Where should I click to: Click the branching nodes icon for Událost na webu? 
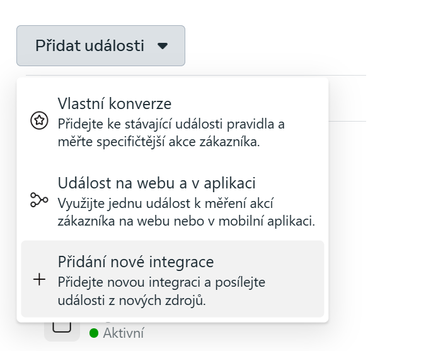pyautogui.click(x=40, y=200)
